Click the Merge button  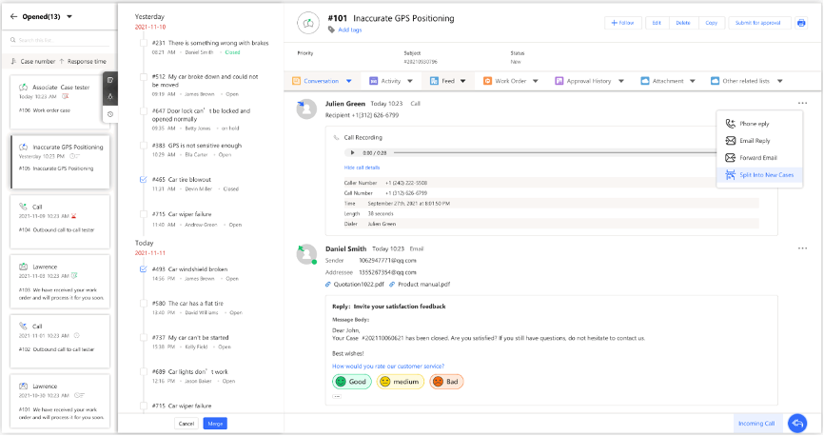(x=215, y=423)
